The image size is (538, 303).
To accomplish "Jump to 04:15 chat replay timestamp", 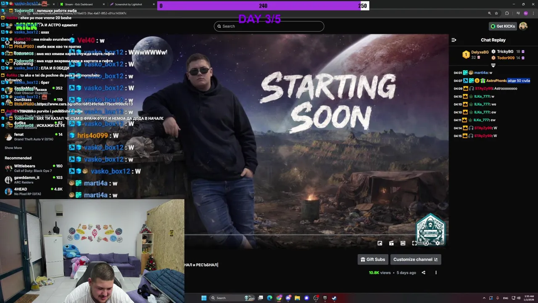I will click(458, 136).
